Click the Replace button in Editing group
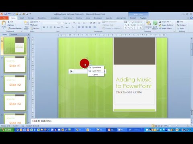This screenshot has height=144, width=193. tap(182, 25)
